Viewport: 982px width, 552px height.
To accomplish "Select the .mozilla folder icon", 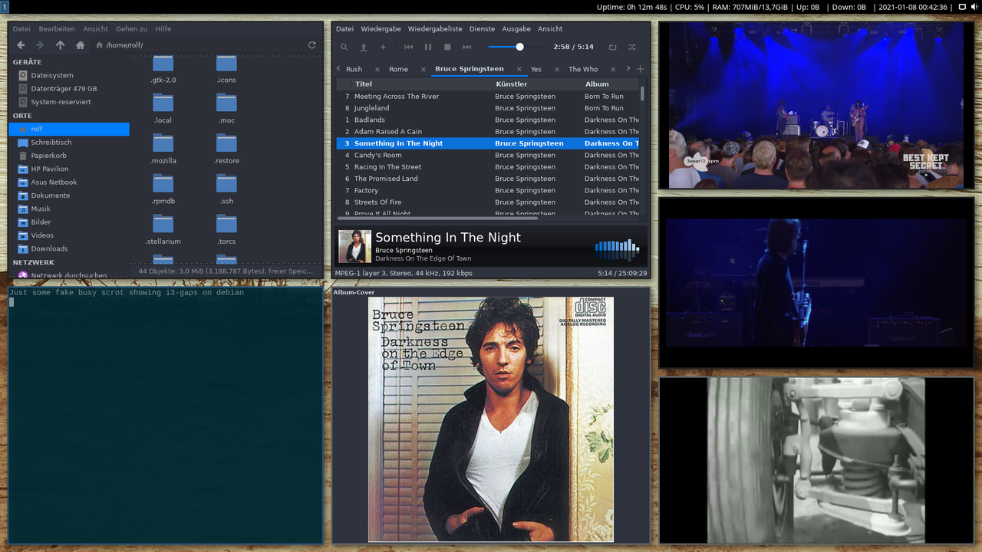I will pos(163,143).
